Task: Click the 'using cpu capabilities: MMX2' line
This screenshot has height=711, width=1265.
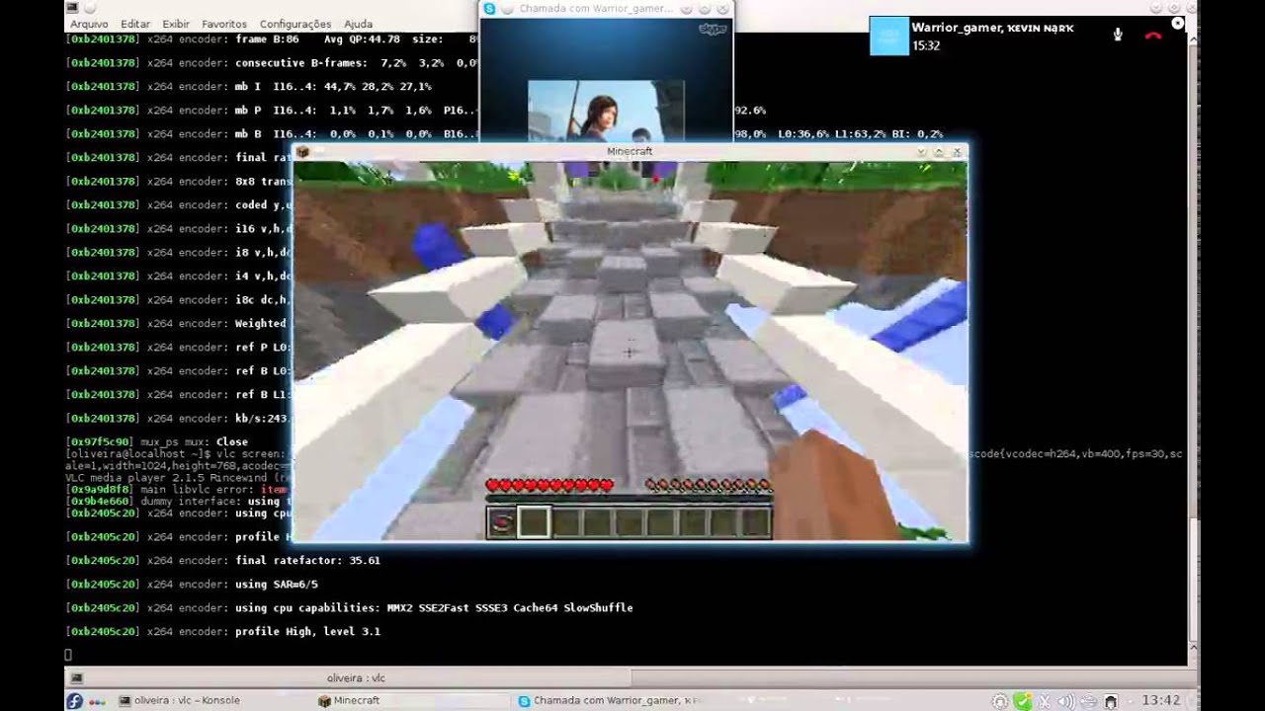Action: pos(349,607)
